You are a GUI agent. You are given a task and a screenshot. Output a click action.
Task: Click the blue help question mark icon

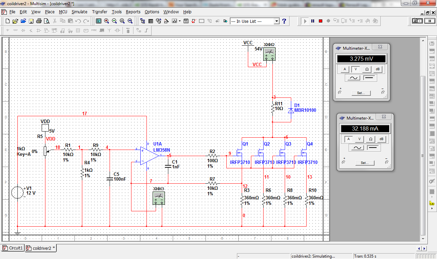pos(284,21)
